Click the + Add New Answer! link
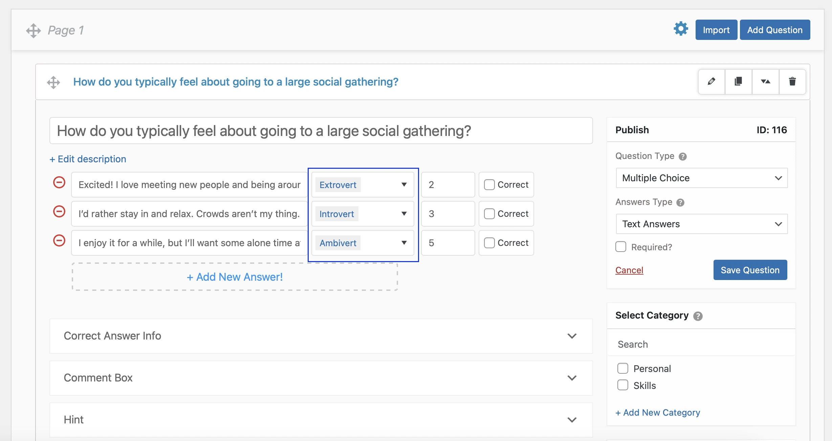The width and height of the screenshot is (832, 441). [235, 277]
